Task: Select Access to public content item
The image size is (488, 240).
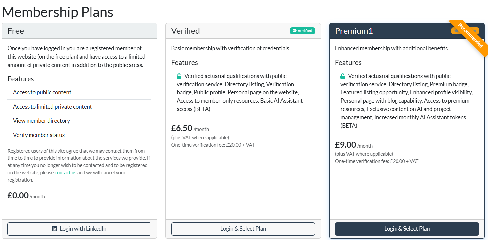Action: (79, 92)
